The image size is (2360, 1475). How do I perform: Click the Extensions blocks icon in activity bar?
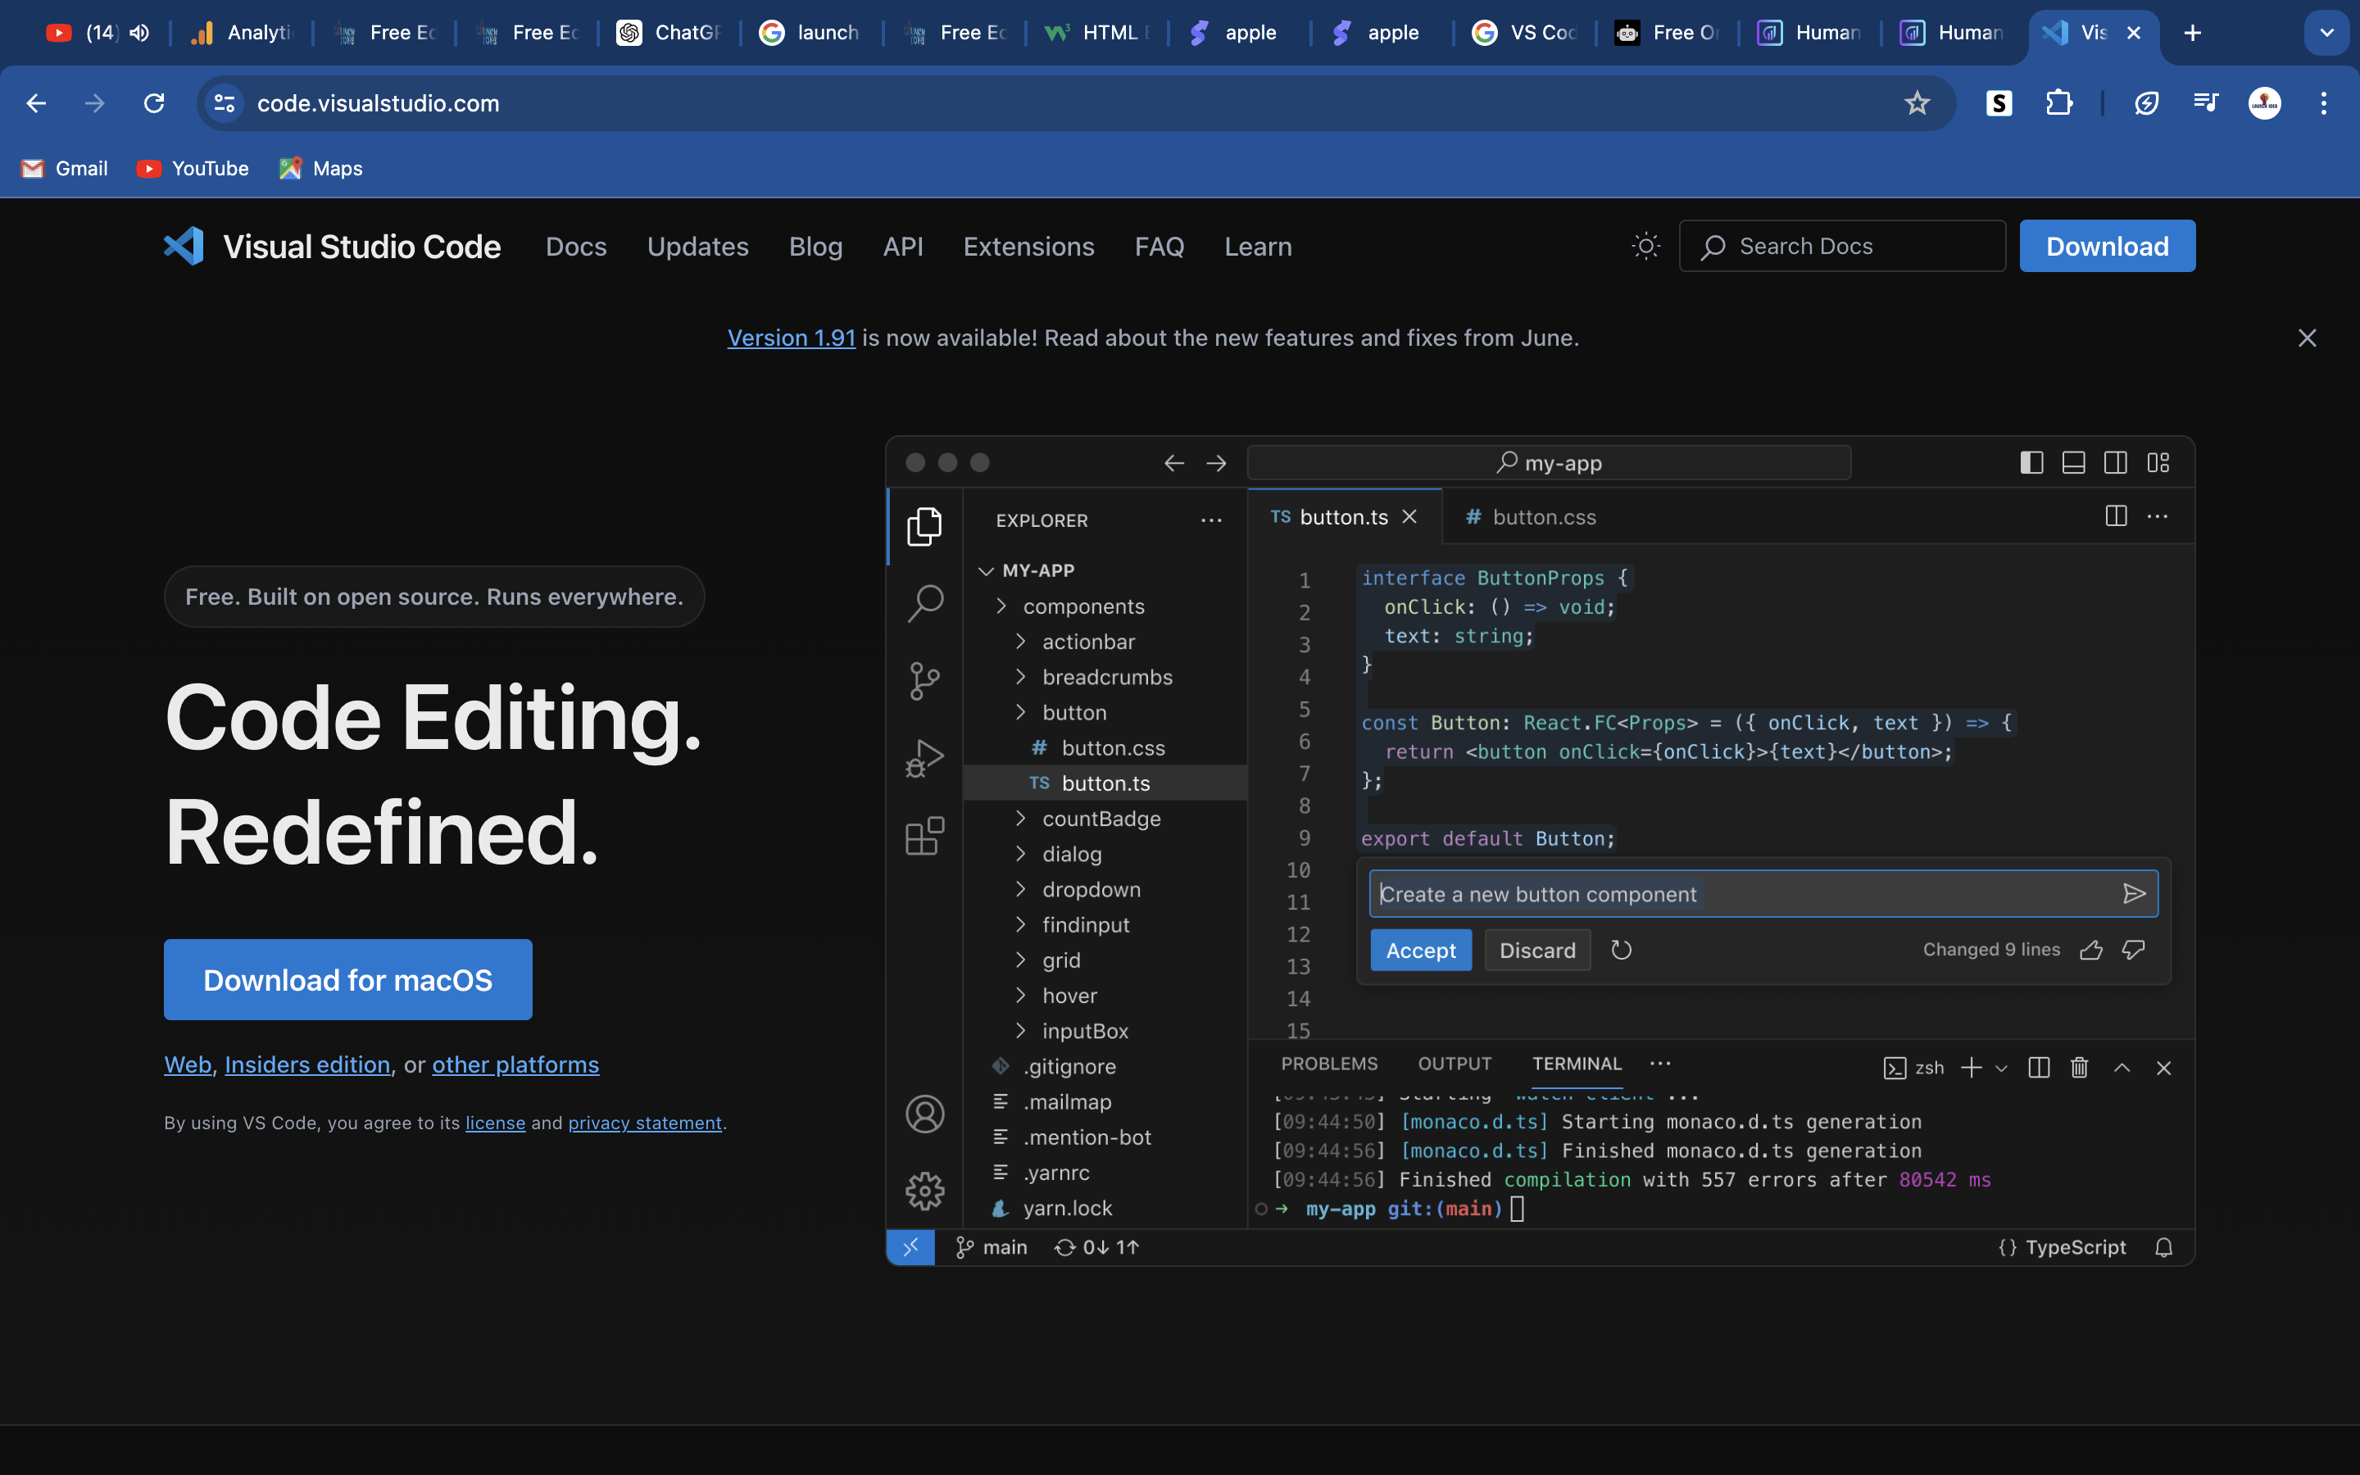(x=924, y=836)
